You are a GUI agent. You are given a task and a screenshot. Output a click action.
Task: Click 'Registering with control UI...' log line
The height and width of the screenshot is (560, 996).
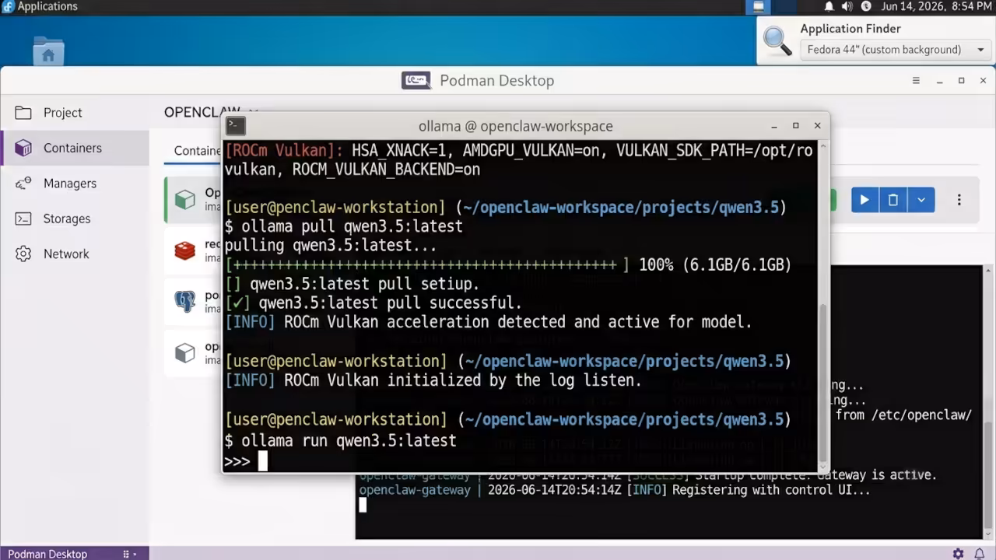tap(615, 490)
